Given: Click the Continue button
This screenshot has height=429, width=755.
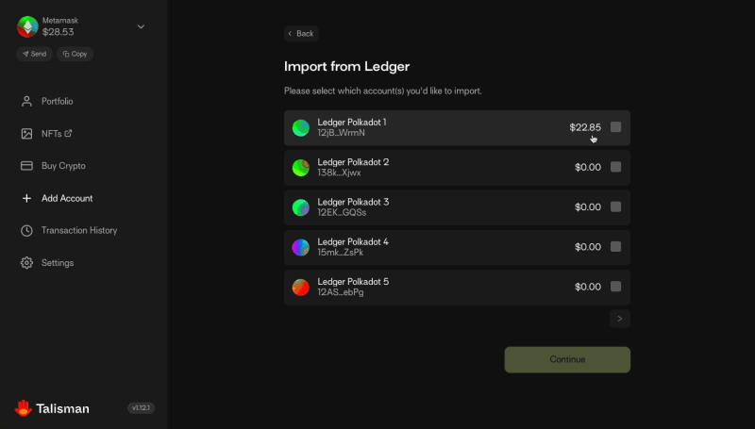Looking at the screenshot, I should click(x=567, y=360).
